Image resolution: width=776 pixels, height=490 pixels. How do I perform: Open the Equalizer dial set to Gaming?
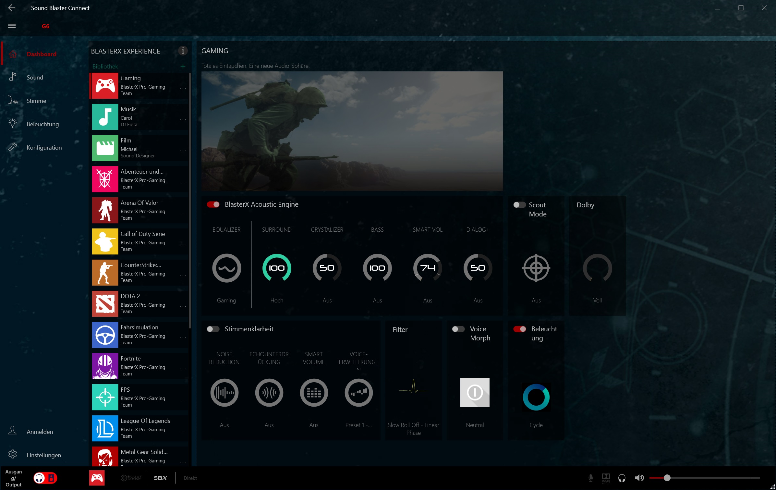(226, 268)
